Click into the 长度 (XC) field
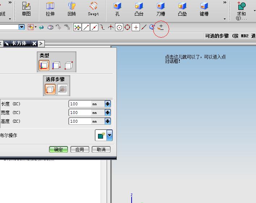 point(80,104)
